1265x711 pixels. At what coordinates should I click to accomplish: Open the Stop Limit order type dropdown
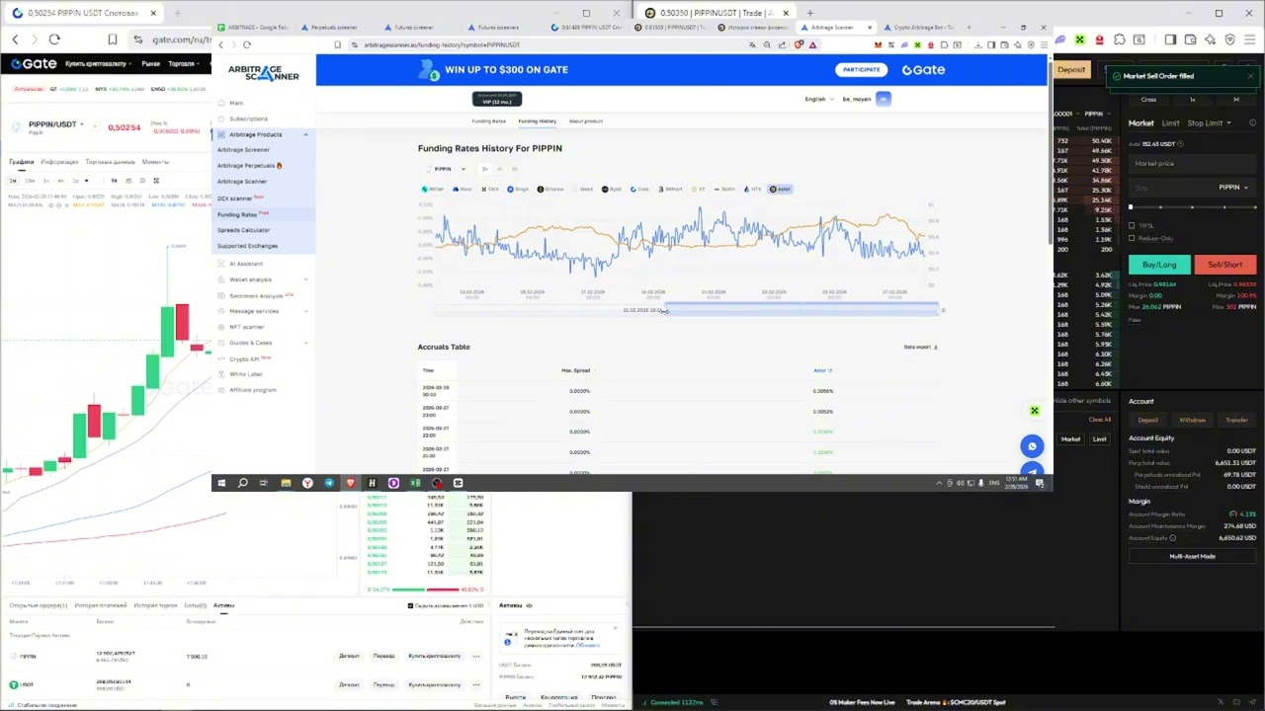click(x=1210, y=123)
